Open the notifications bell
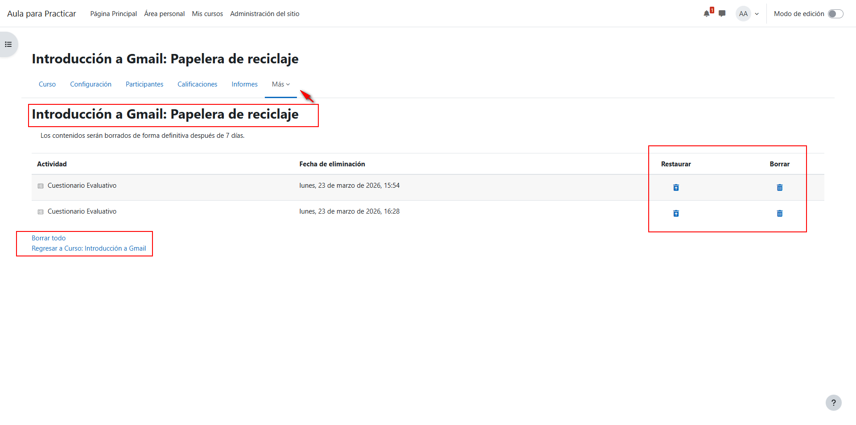856x425 pixels. pos(707,14)
